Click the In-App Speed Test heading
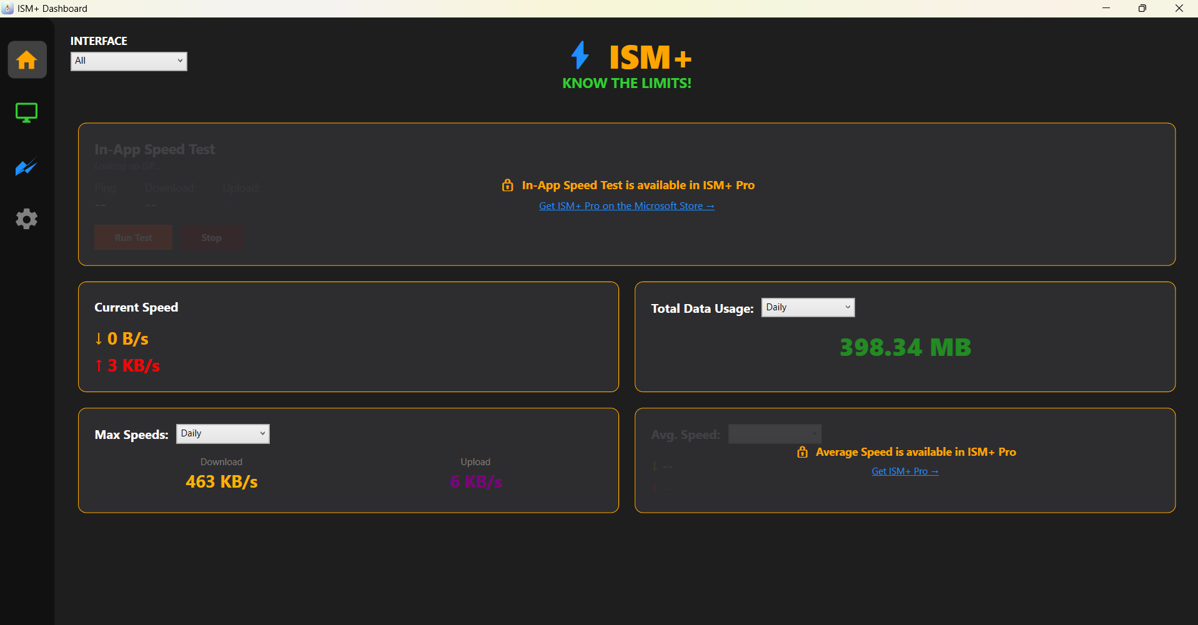Screen dimensions: 1198x625 (155, 150)
